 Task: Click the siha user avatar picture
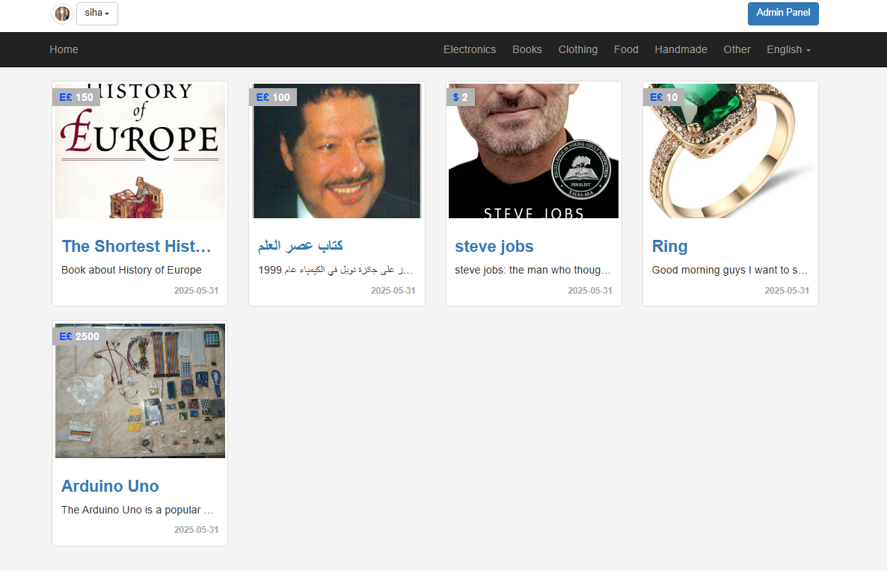coord(62,13)
